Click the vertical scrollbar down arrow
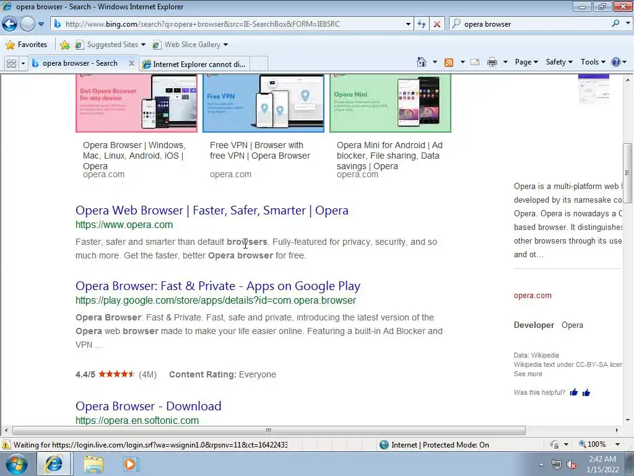Screen dimensions: 634x476 (x=628, y=420)
